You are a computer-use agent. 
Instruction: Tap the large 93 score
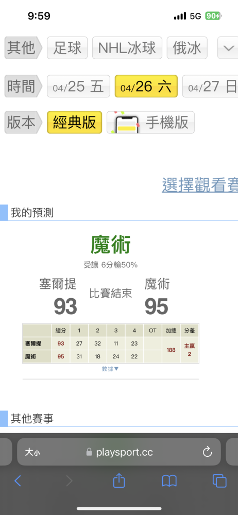point(65,306)
